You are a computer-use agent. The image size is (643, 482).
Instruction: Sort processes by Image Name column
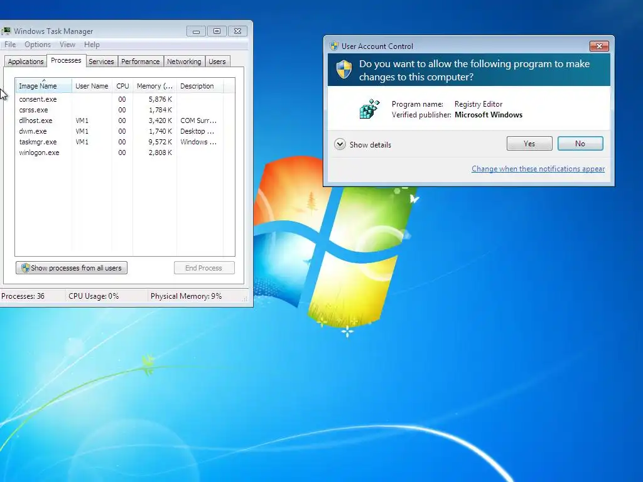tap(43, 86)
